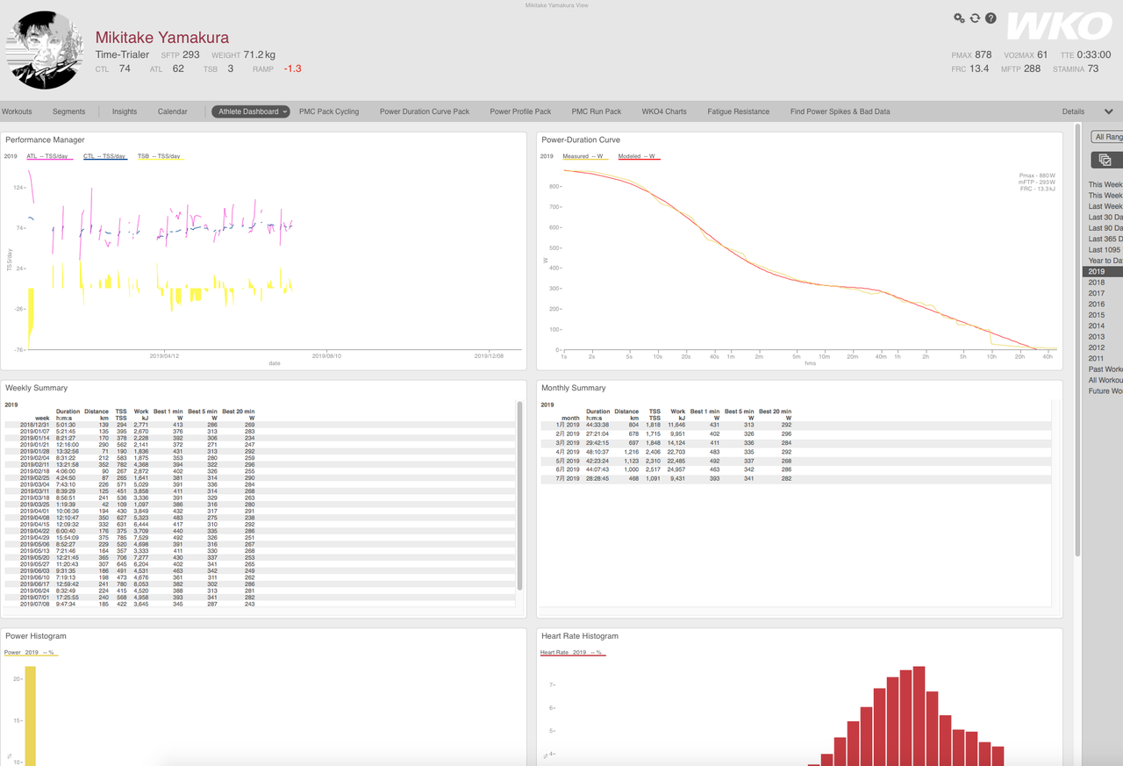Toggle the Measured W legend
The image size is (1123, 766).
click(x=583, y=156)
